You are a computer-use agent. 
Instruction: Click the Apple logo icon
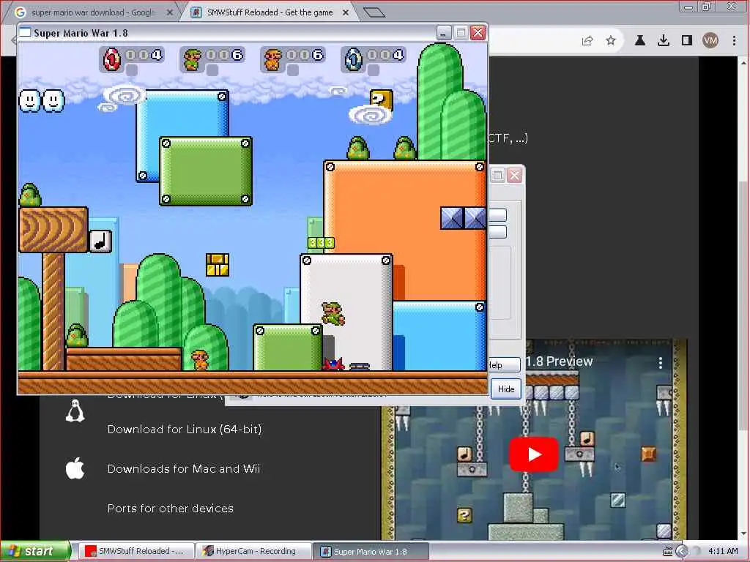(x=75, y=468)
